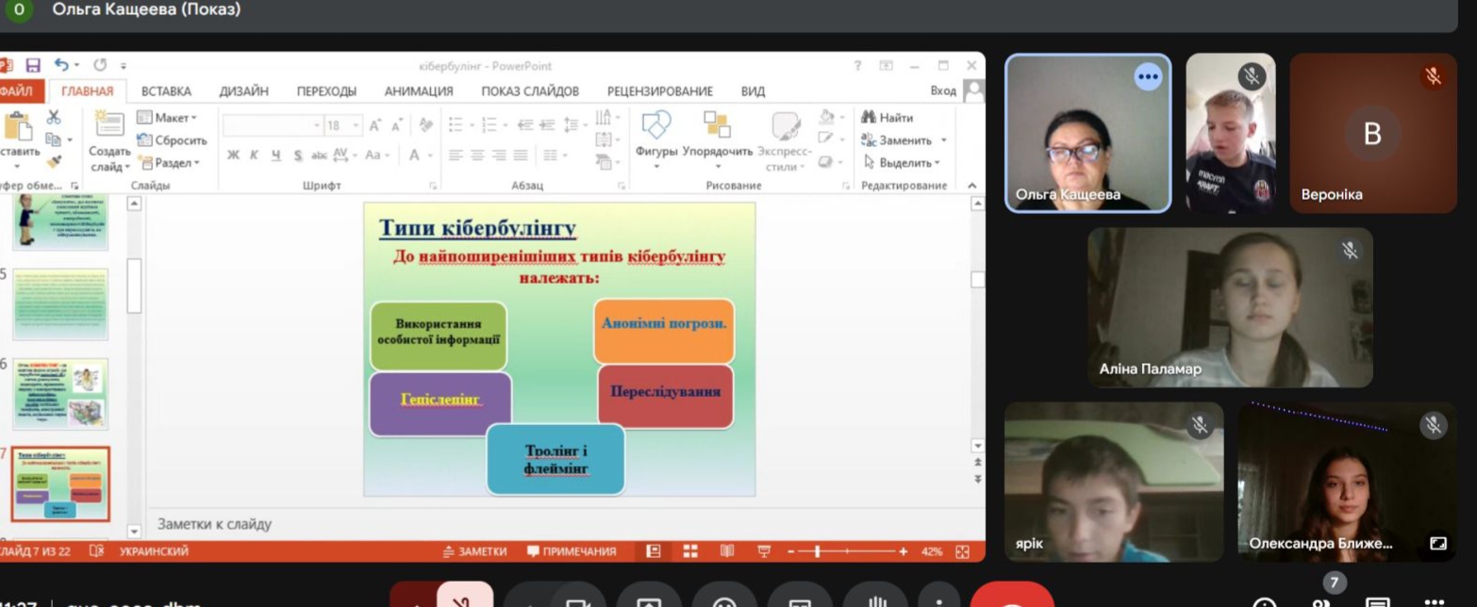Click the Cut scissors icon
Image resolution: width=1477 pixels, height=607 pixels.
pyautogui.click(x=54, y=118)
